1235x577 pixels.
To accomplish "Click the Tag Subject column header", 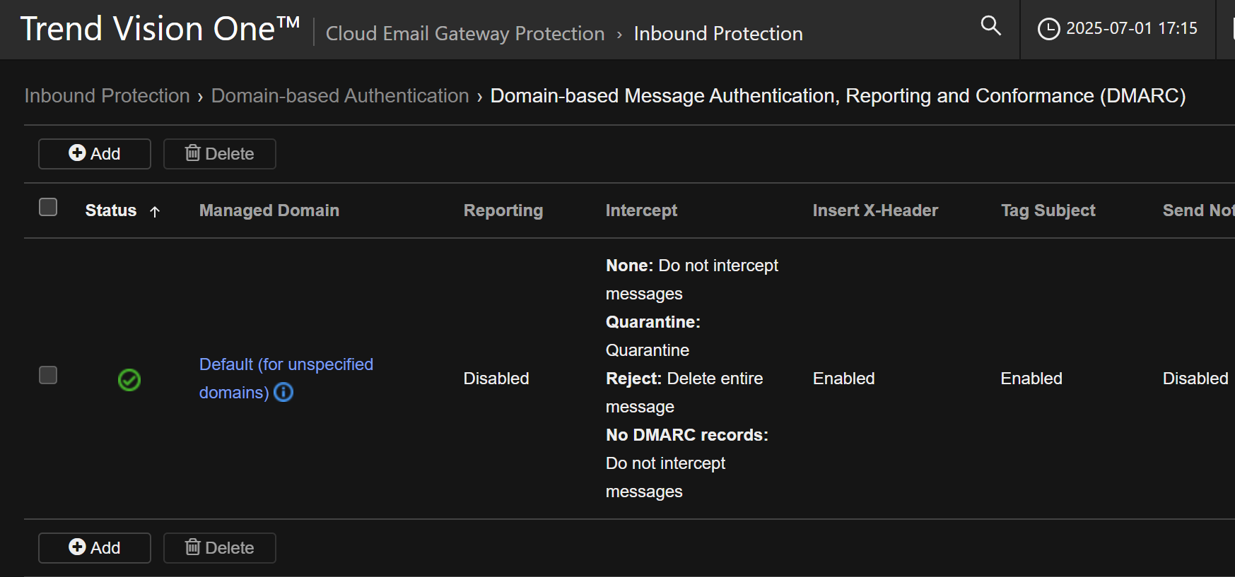I will pos(1048,210).
